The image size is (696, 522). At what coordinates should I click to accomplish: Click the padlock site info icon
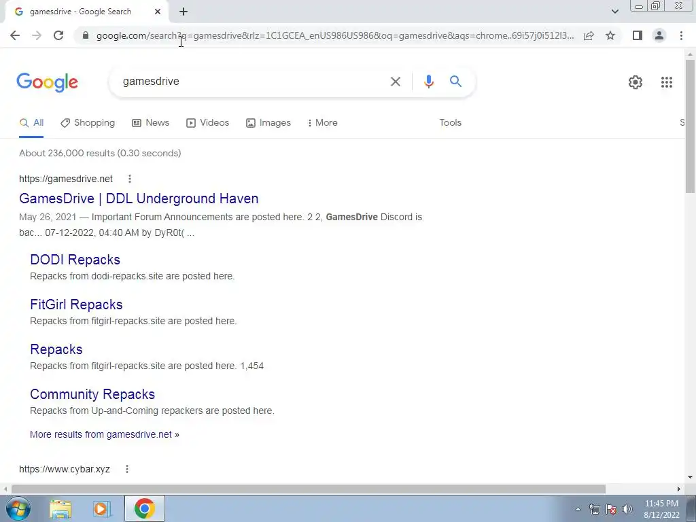pos(86,35)
